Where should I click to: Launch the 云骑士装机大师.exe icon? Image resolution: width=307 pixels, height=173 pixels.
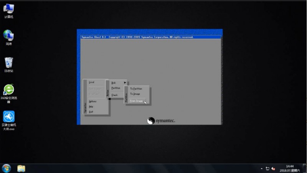(8, 120)
